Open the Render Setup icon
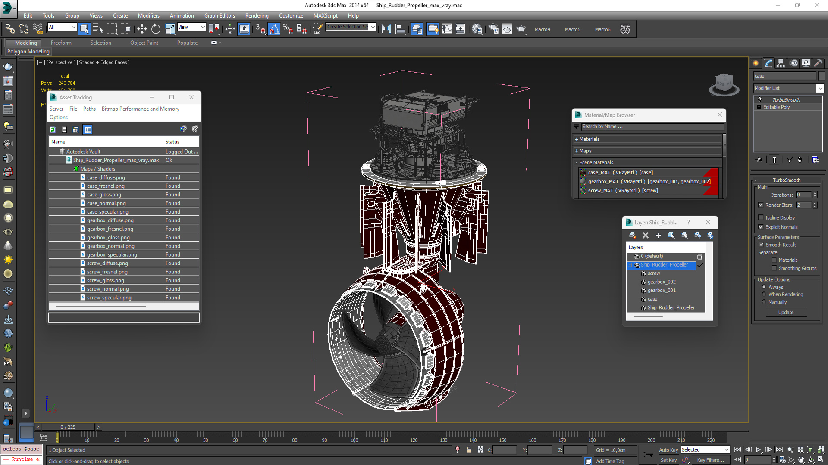The image size is (828, 465). tap(493, 29)
